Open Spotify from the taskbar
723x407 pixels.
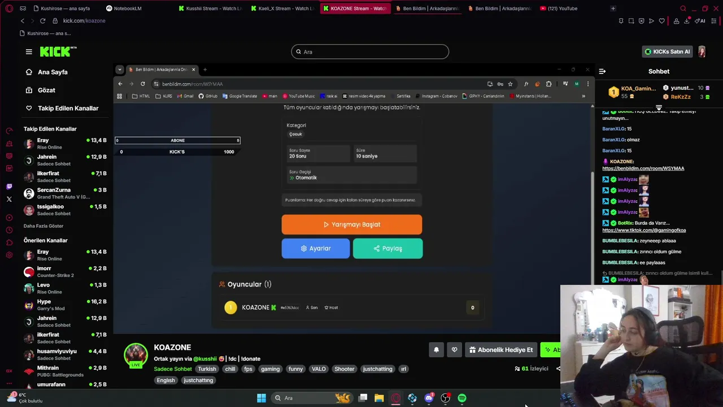pyautogui.click(x=462, y=398)
